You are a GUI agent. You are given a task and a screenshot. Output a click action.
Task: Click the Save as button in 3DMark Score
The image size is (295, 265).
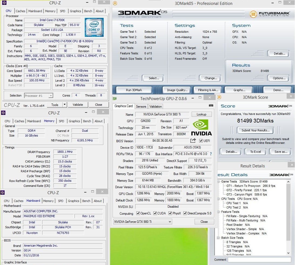[x=281, y=151]
